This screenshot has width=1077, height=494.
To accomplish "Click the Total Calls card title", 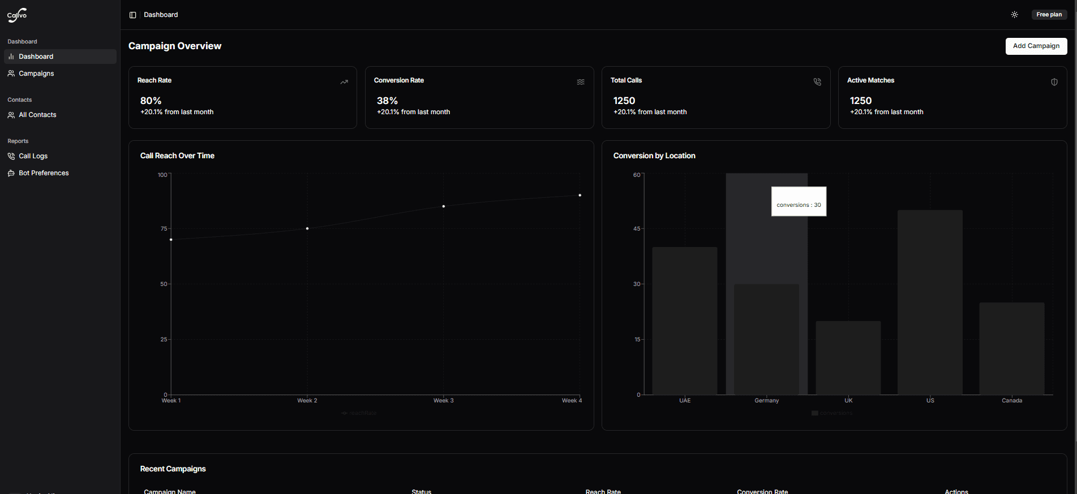I will pos(626,80).
